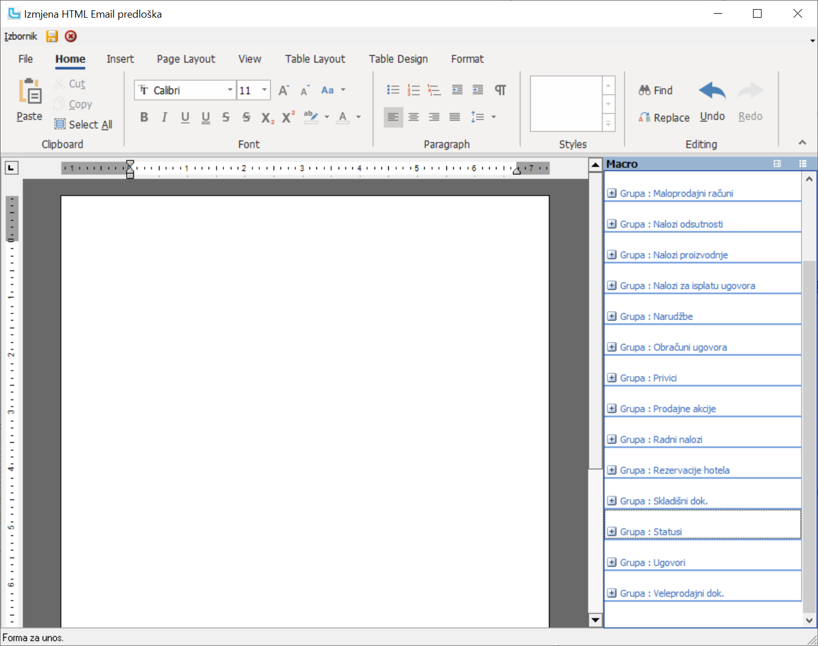Apply superscript formatting
The image size is (818, 646).
pyautogui.click(x=288, y=117)
